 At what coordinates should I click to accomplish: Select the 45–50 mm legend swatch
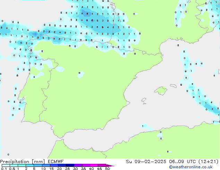[102, 165]
